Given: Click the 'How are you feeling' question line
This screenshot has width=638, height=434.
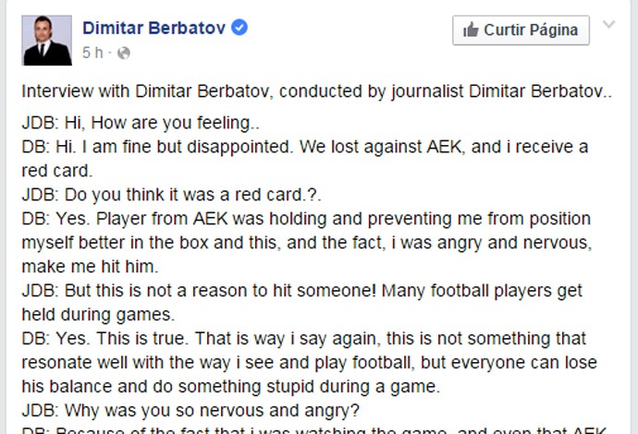Looking at the screenshot, I should coord(141,123).
